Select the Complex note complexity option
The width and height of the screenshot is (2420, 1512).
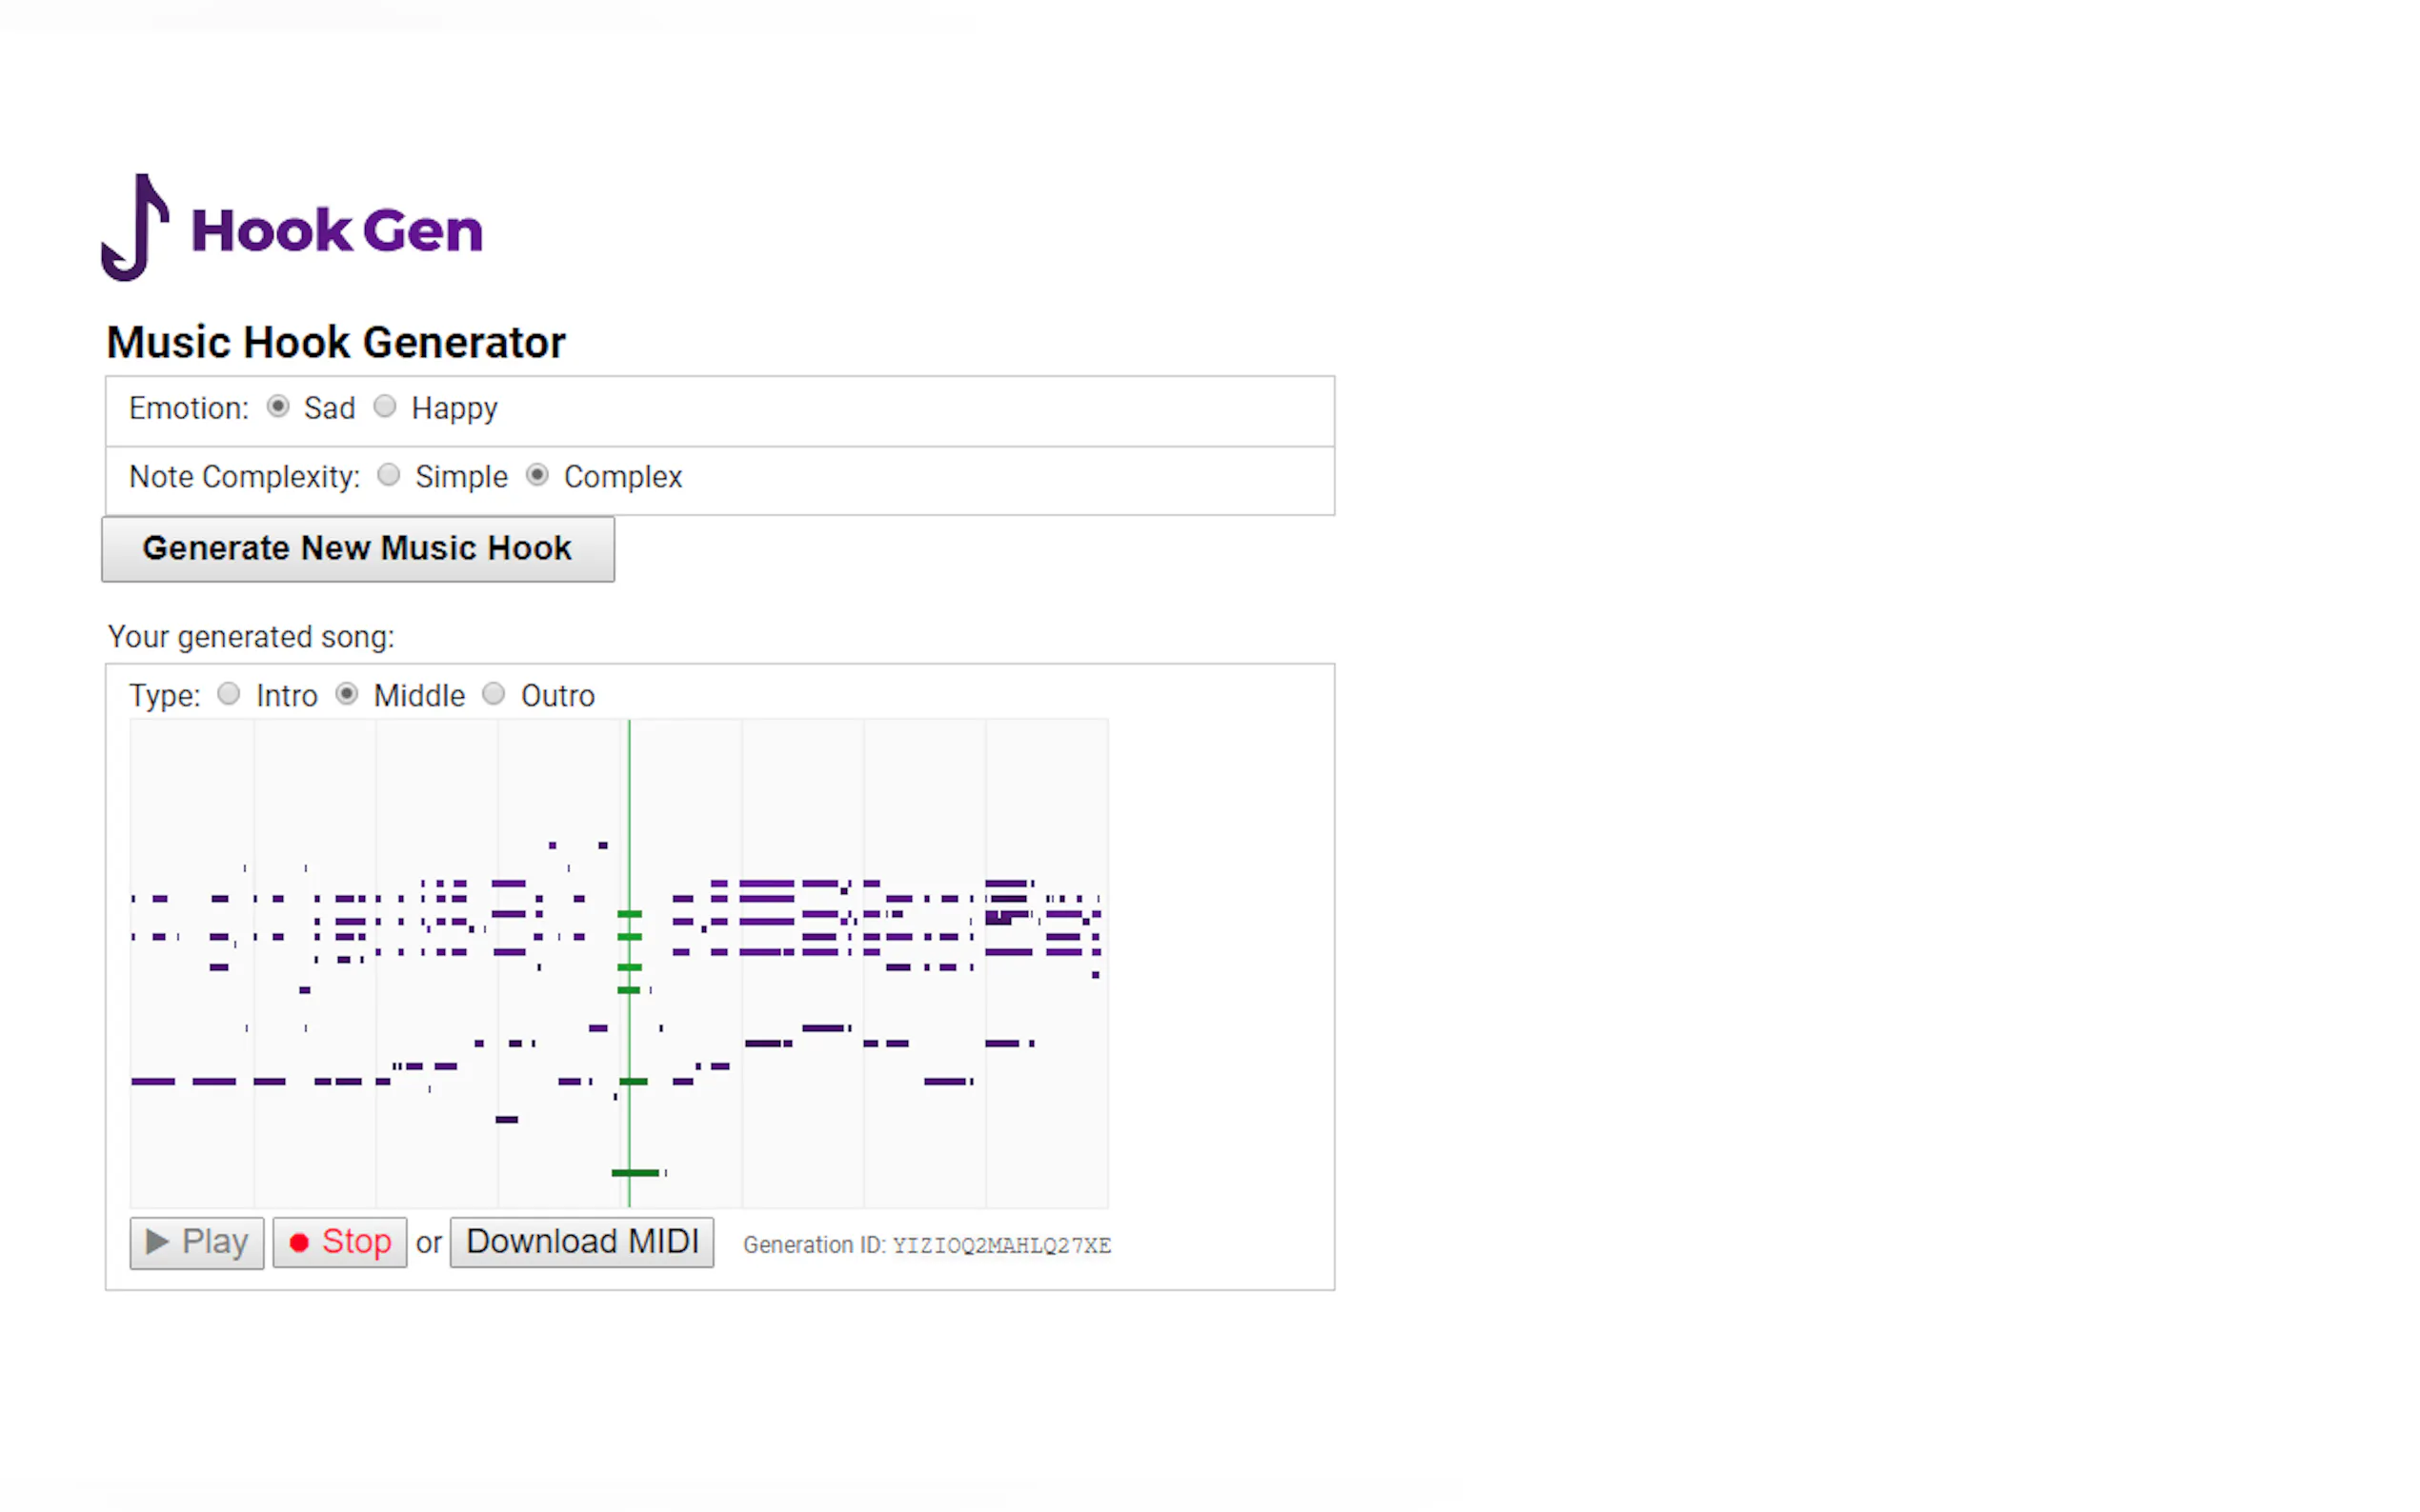pos(537,475)
